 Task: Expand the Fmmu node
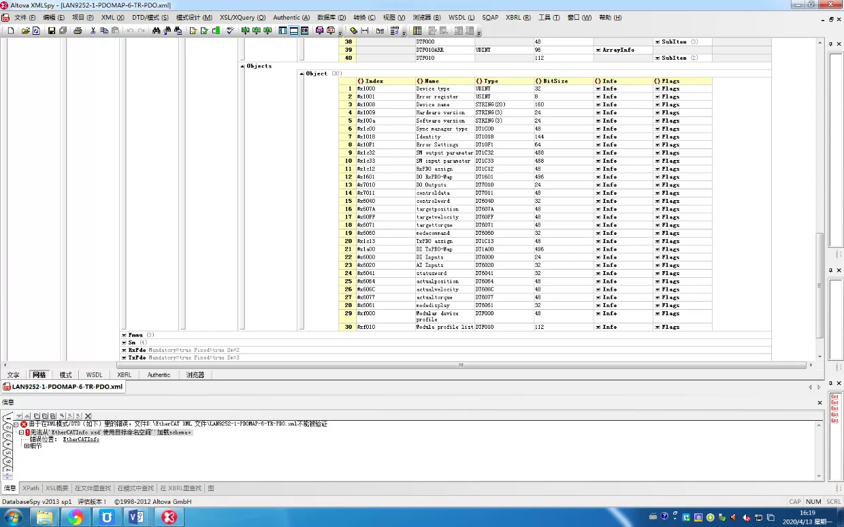124,335
